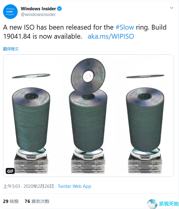Click the tweet text about Build 19041.84

85,32
